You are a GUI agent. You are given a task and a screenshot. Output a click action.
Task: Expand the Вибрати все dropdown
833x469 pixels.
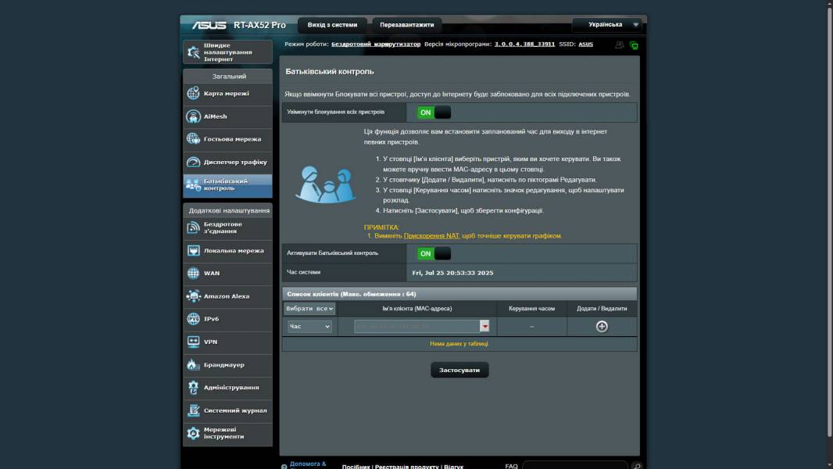pos(309,309)
